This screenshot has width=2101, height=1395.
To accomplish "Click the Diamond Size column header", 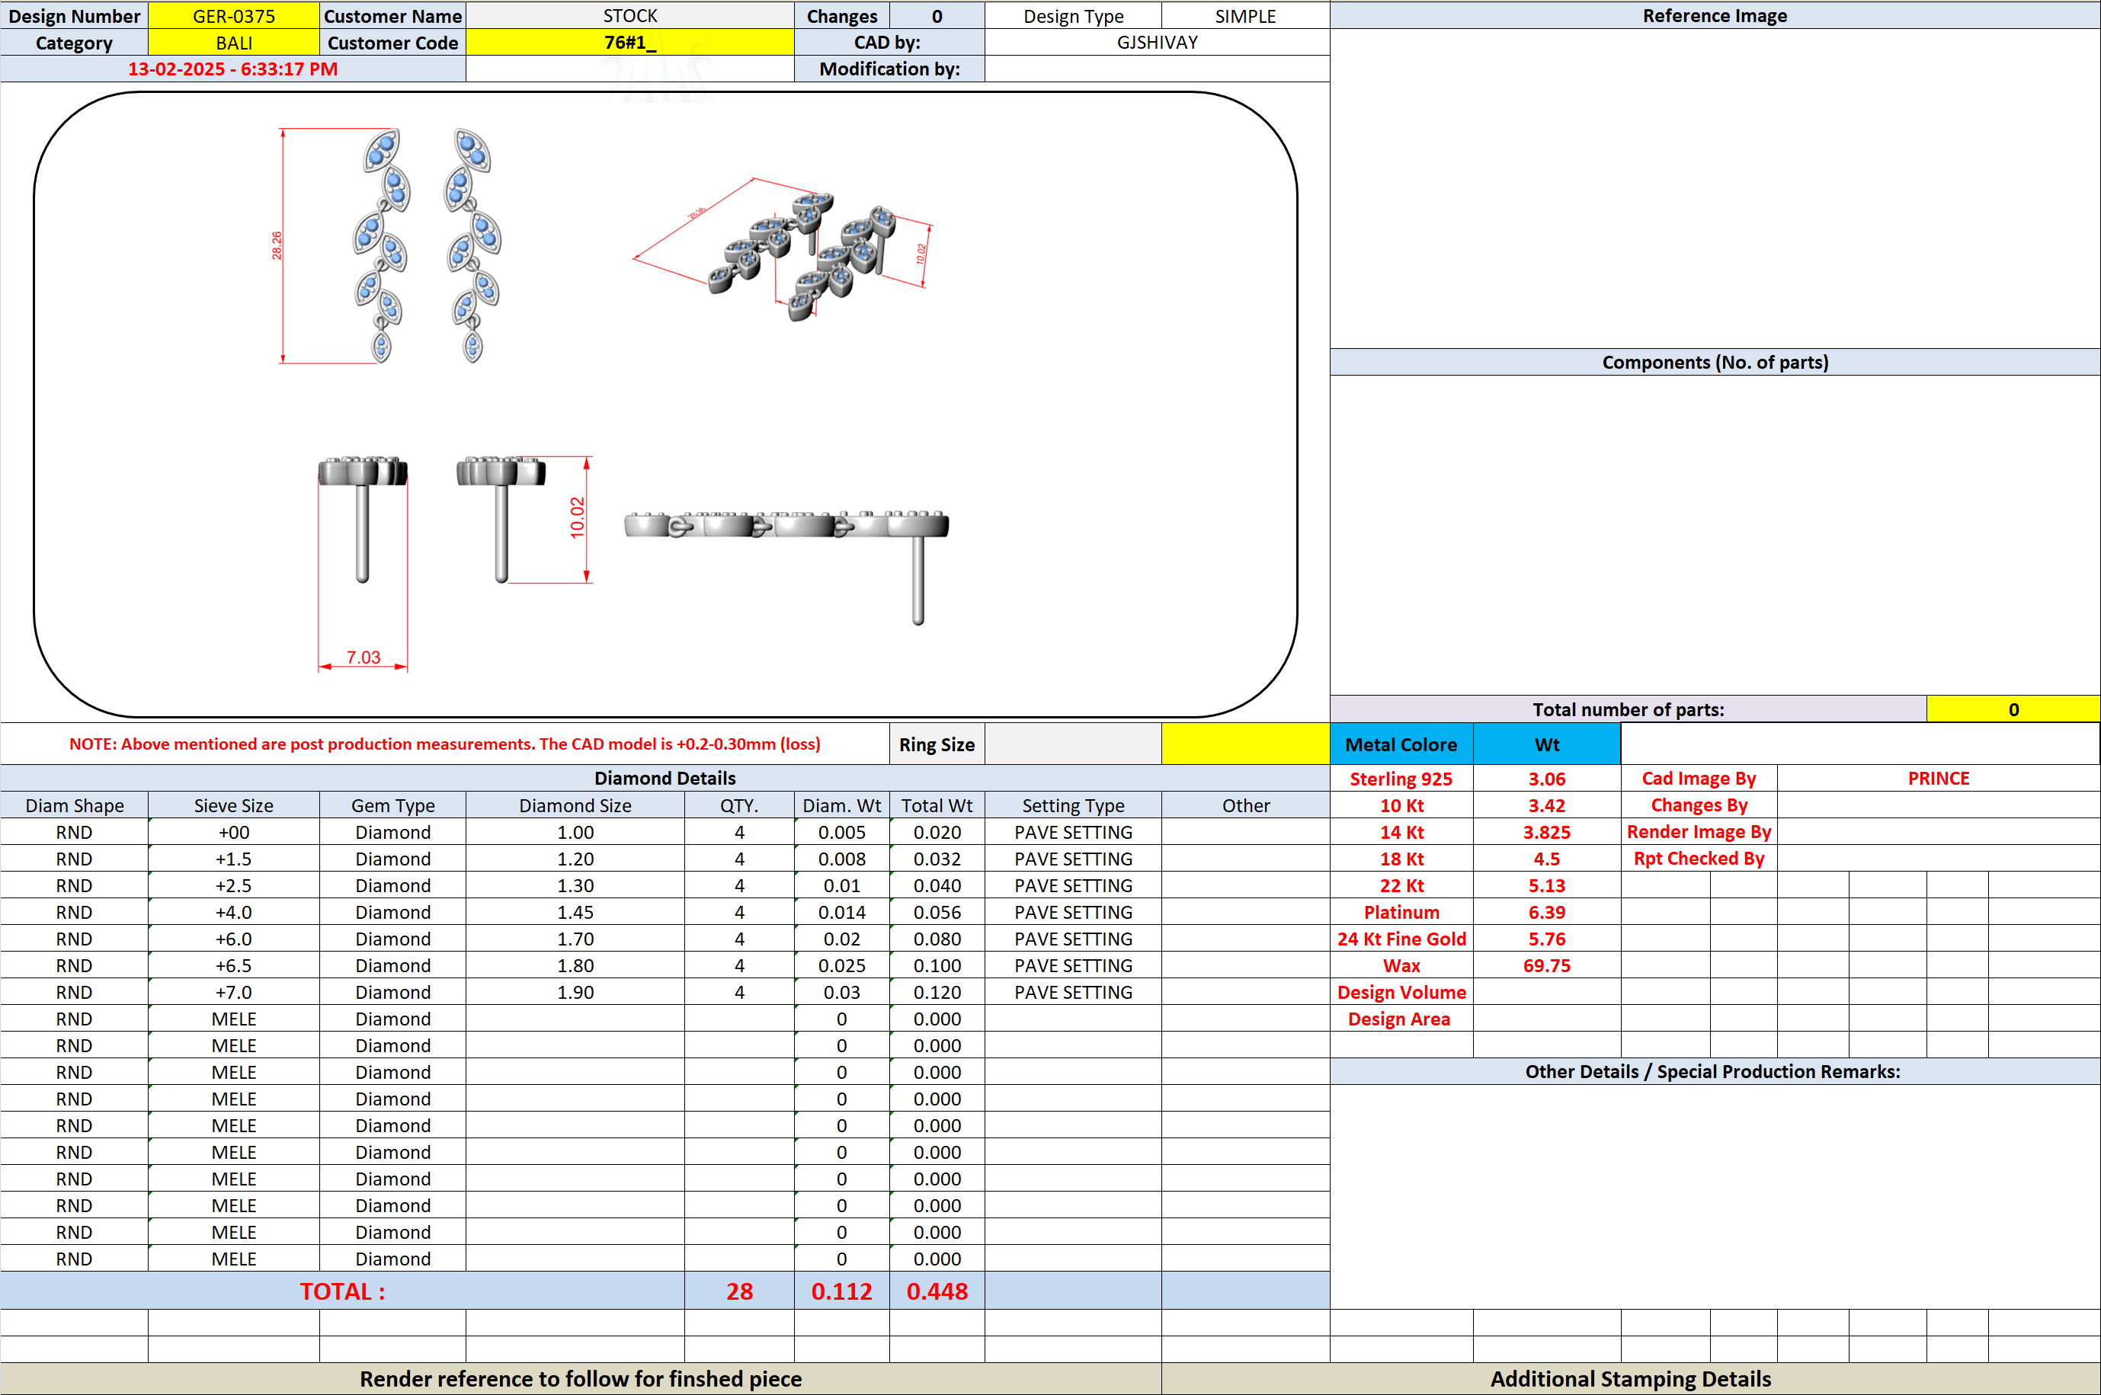I will tap(575, 805).
